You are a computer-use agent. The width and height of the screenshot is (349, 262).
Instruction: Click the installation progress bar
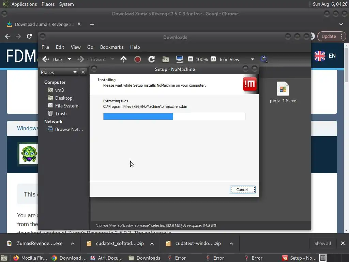[174, 117]
